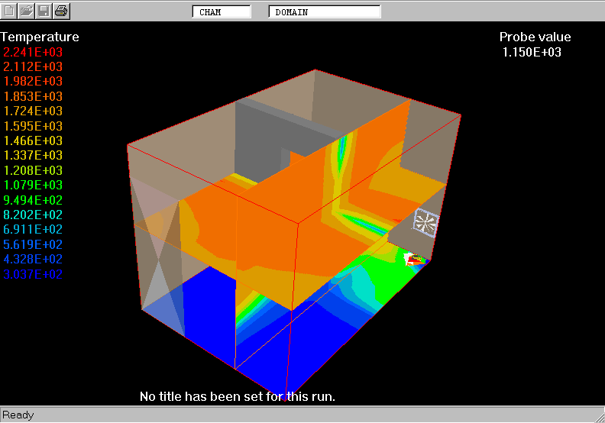605x423 pixels.
Task: Click the 1.853E+03 orange legend value
Action: [33, 96]
